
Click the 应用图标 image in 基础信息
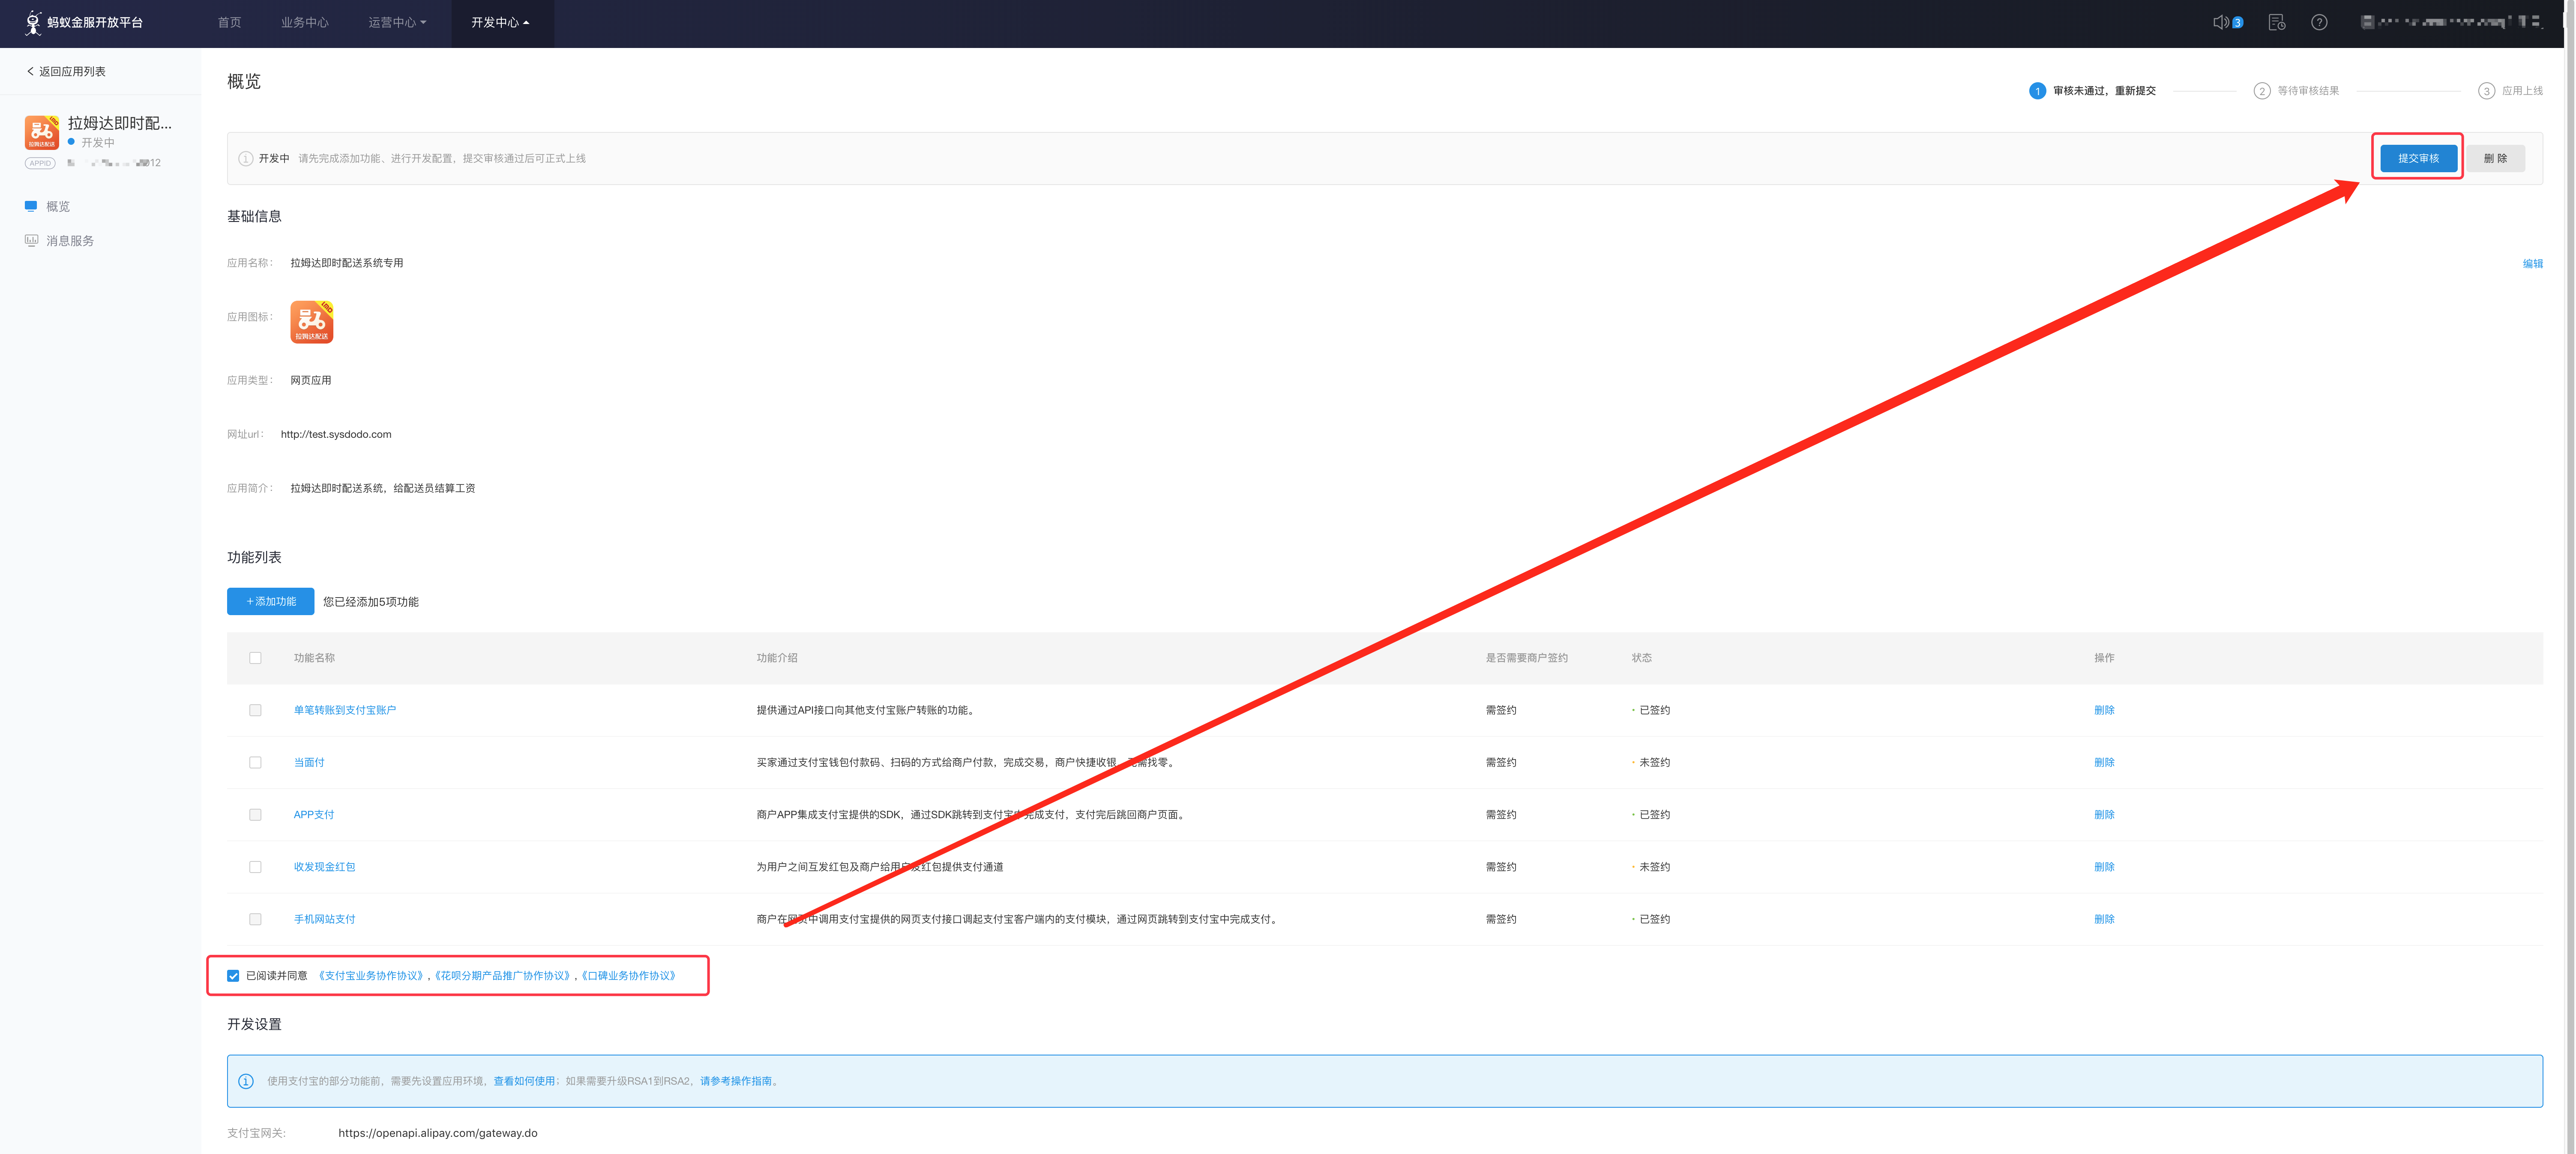click(x=312, y=322)
